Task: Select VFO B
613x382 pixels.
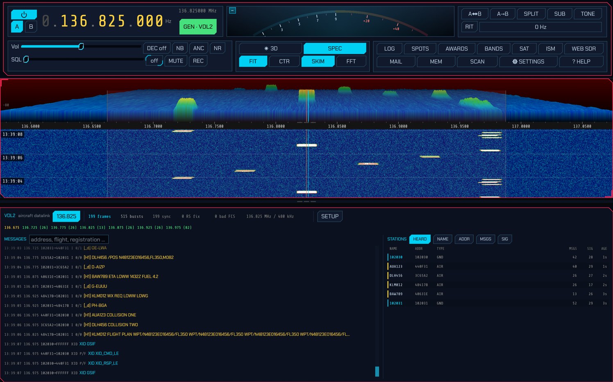Action: point(31,27)
